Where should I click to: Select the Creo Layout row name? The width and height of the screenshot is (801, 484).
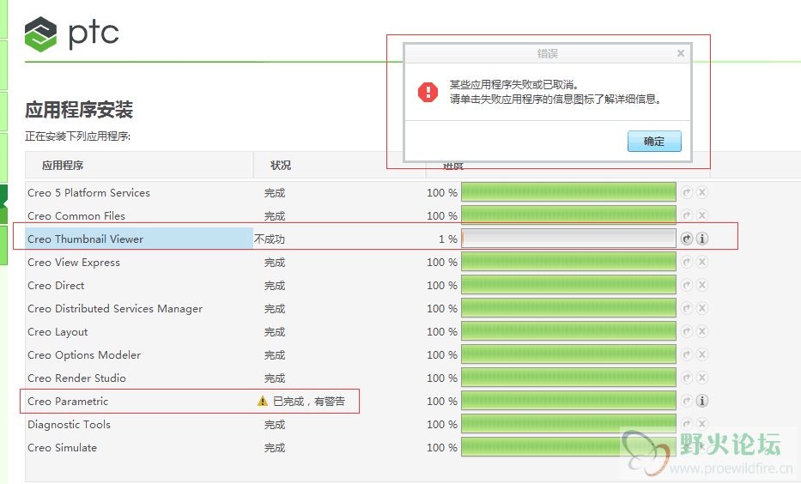pyautogui.click(x=58, y=332)
